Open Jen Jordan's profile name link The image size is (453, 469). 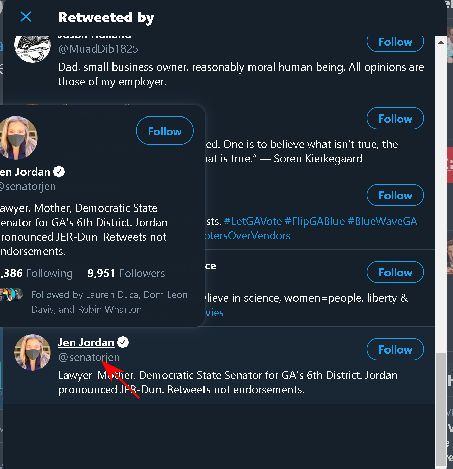pos(86,343)
